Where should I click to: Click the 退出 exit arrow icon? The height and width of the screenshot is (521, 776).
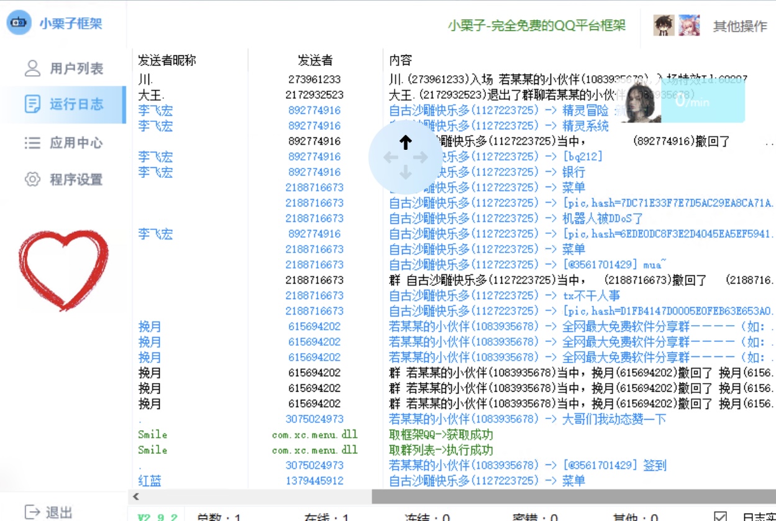32,512
